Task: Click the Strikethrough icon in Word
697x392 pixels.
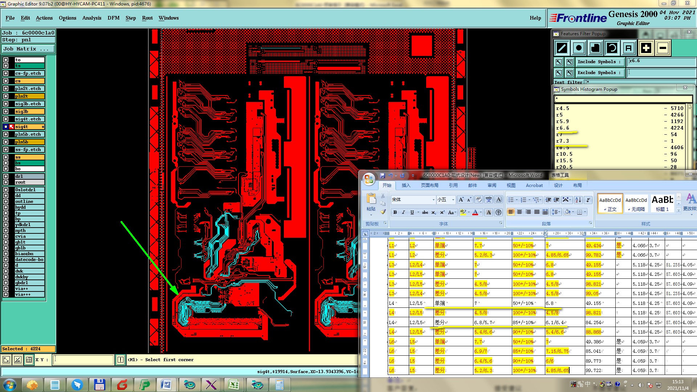Action: click(x=425, y=212)
